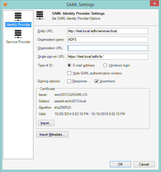This screenshot has height=172, width=161.
Task: Check the Response signing option
Action: (69, 81)
